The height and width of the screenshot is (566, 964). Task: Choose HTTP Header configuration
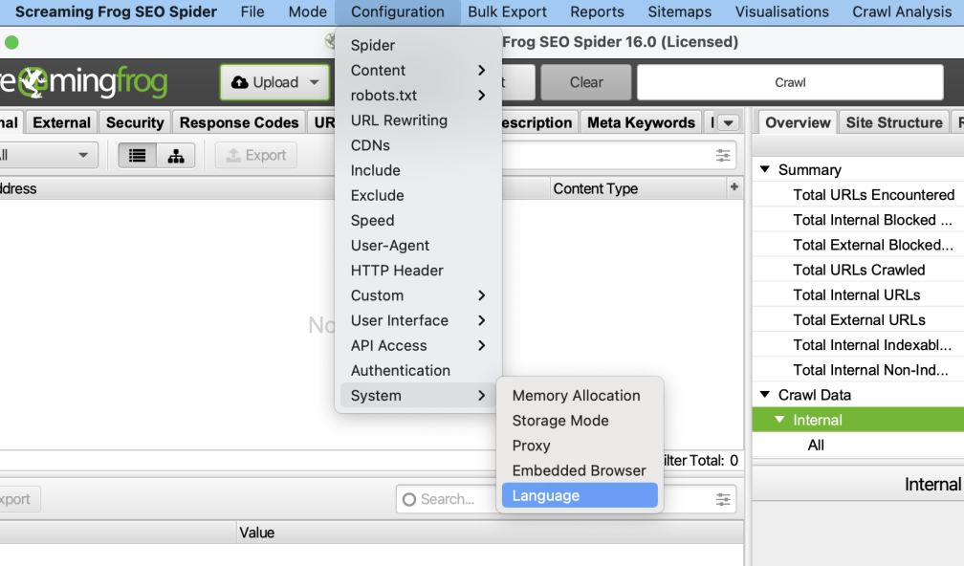coord(418,271)
